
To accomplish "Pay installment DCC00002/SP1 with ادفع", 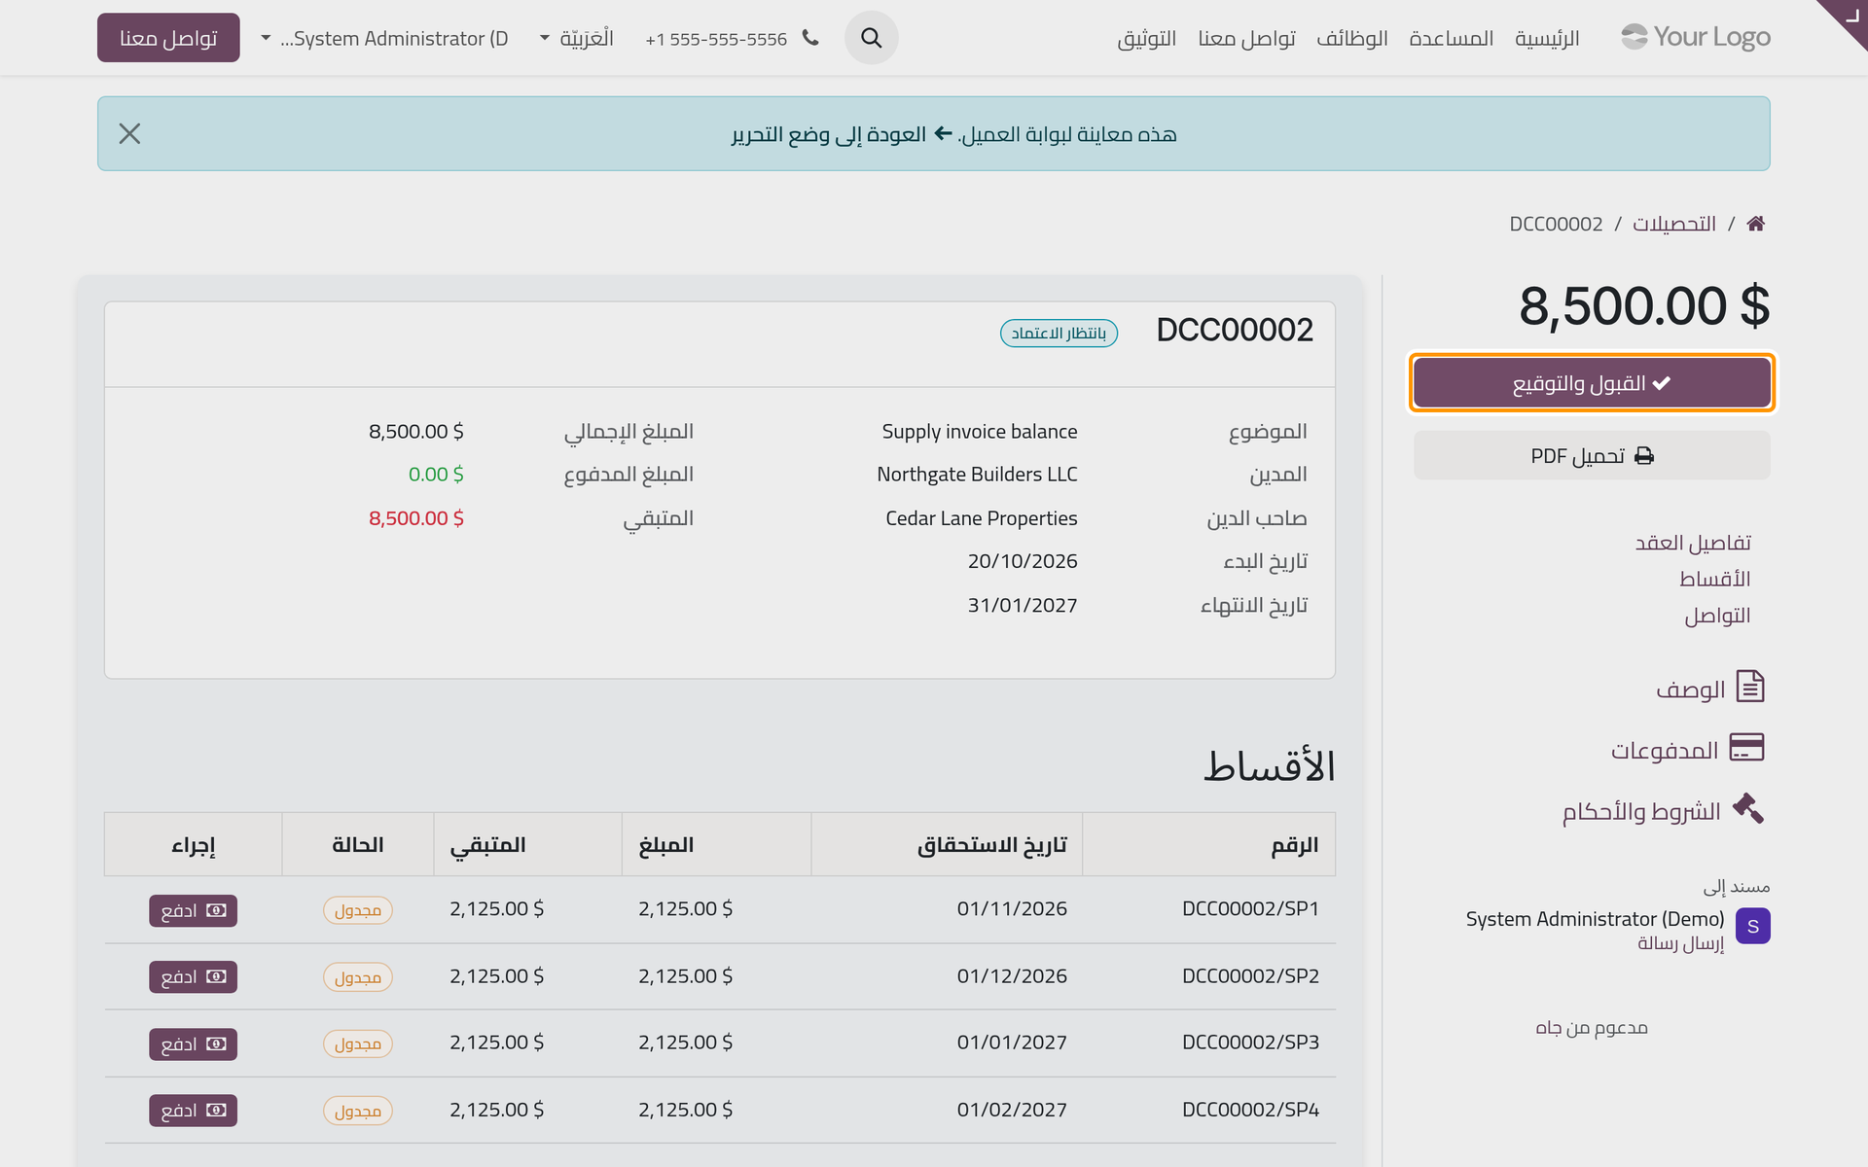I will (x=193, y=910).
